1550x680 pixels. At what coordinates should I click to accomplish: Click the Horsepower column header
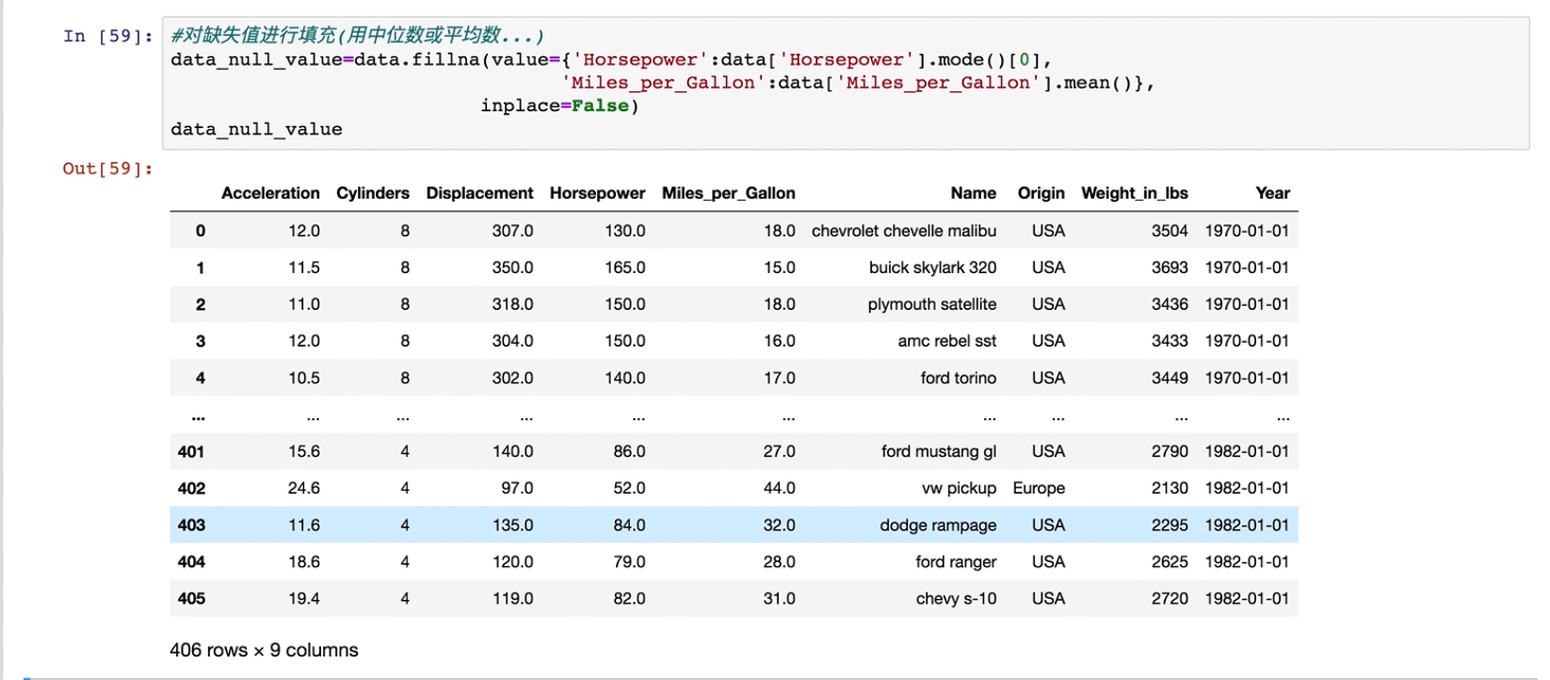point(597,193)
